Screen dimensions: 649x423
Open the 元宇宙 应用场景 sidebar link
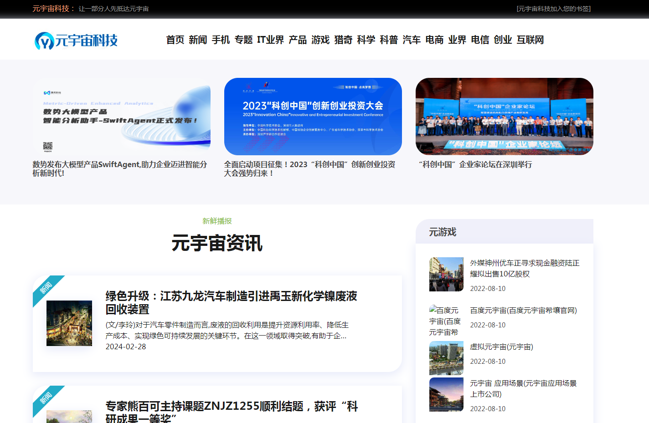(524, 389)
